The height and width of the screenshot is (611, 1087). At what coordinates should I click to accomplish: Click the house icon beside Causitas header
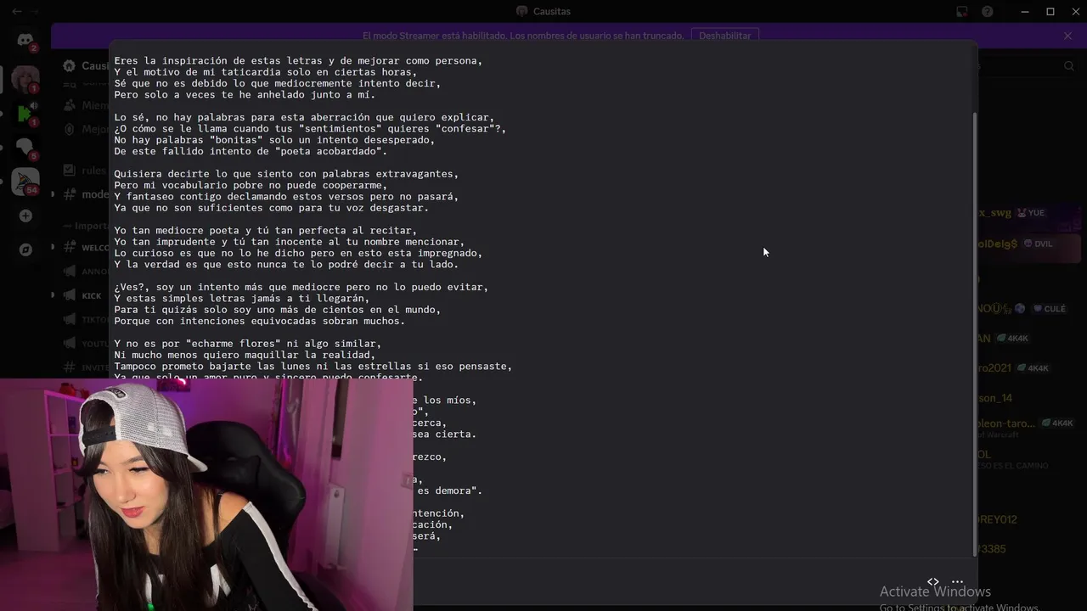pyautogui.click(x=70, y=65)
